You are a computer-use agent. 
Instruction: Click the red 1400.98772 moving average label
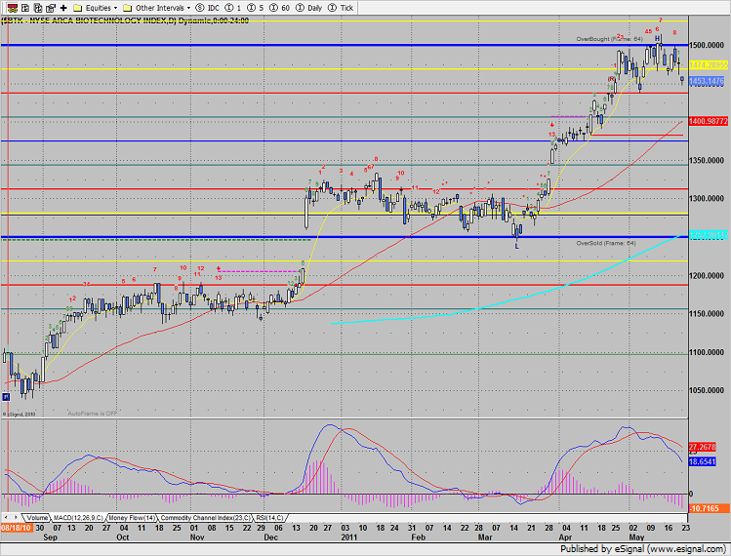pos(709,121)
